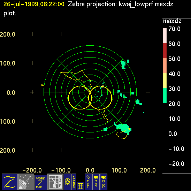This screenshot has height=191, width=191.
Task: Click the yellow 30–40 colorbar segment
Action: coord(165,81)
